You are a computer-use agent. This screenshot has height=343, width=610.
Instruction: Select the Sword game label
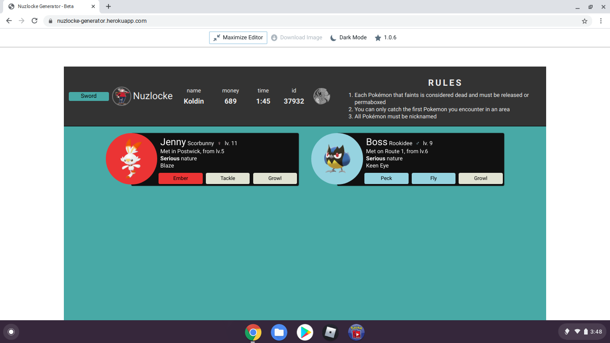coord(89,96)
